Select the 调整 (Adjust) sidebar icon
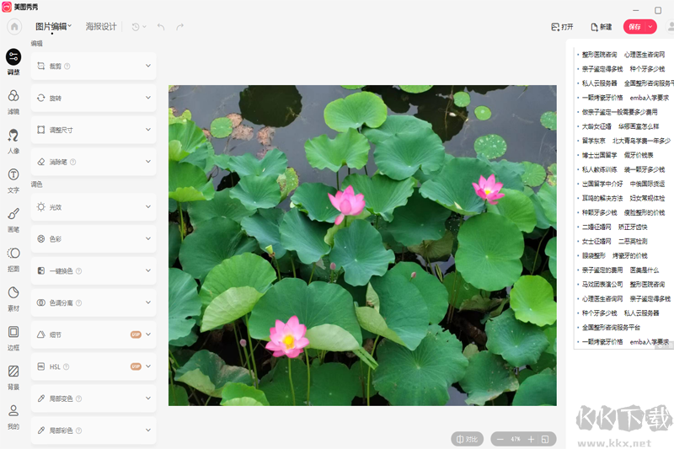This screenshot has height=449, width=674. click(x=13, y=61)
